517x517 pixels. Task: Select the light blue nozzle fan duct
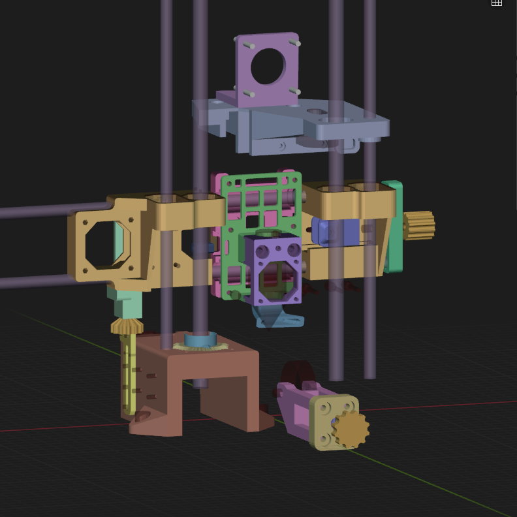(x=279, y=317)
